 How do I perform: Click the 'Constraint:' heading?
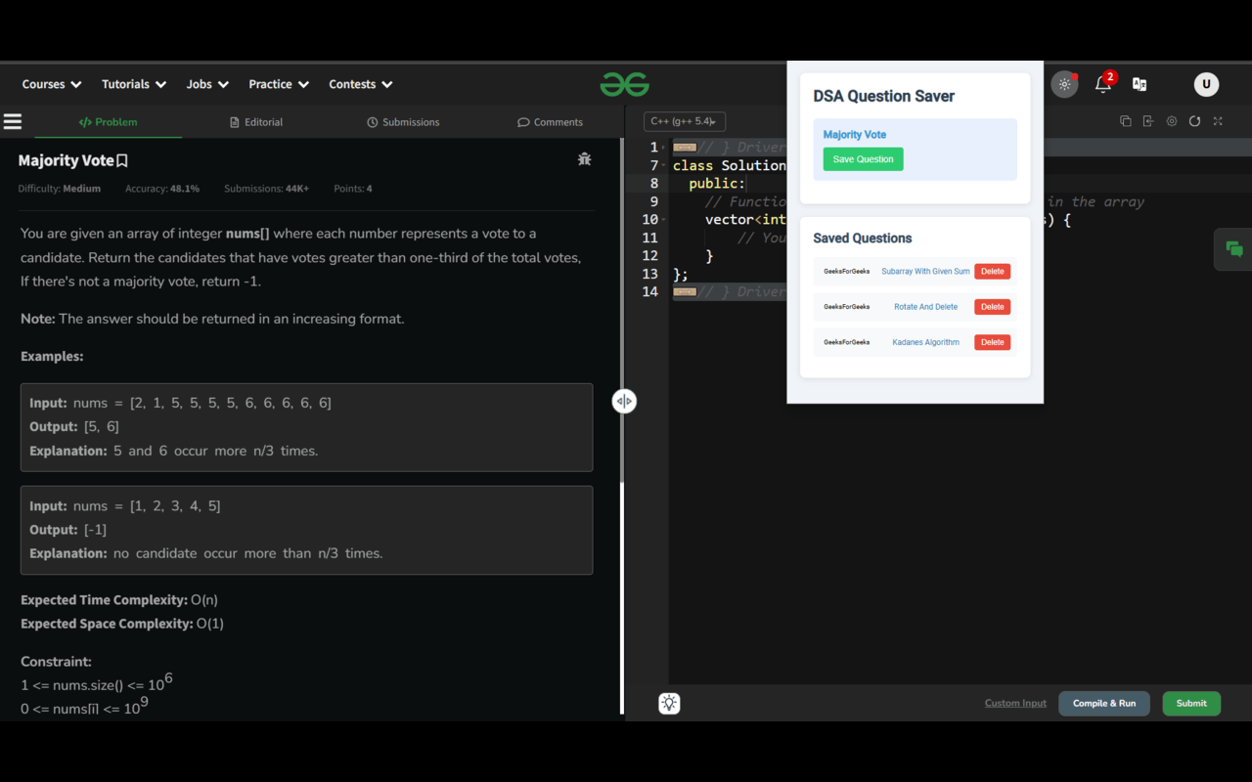[x=56, y=662]
